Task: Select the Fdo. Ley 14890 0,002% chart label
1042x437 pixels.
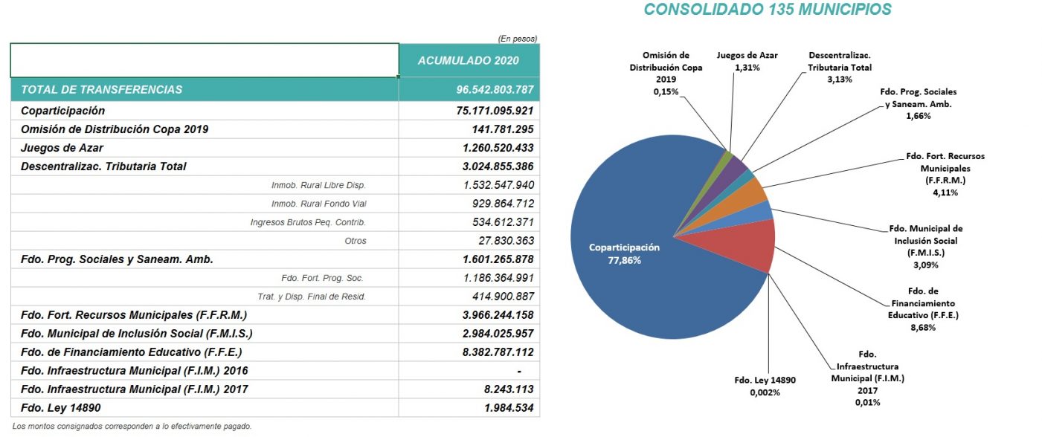Action: tap(765, 386)
